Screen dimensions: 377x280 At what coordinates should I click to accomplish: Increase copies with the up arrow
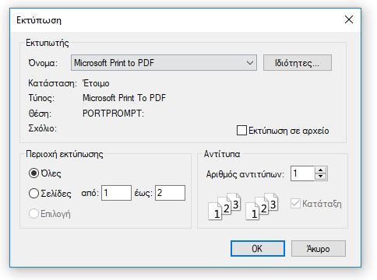pyautogui.click(x=321, y=170)
